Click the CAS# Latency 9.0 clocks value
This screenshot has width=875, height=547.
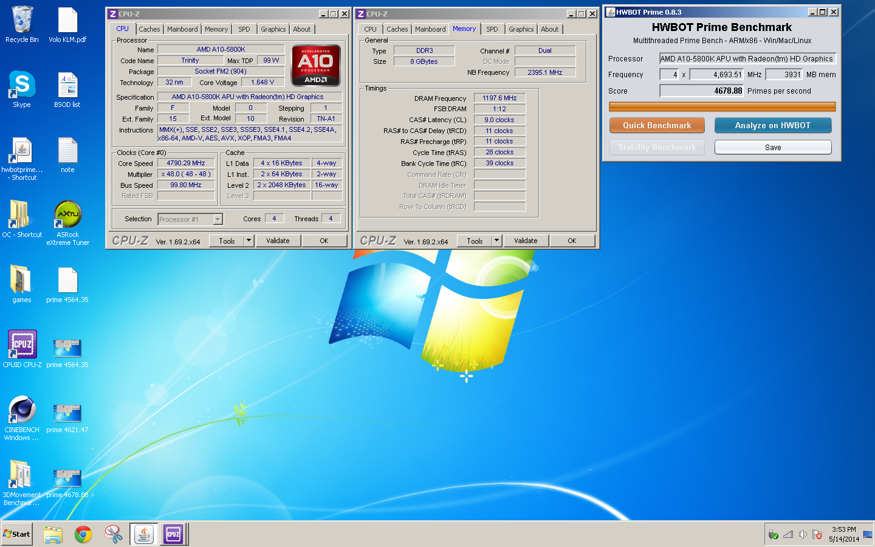[x=499, y=120]
